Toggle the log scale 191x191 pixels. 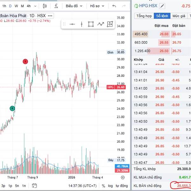point(110,186)
